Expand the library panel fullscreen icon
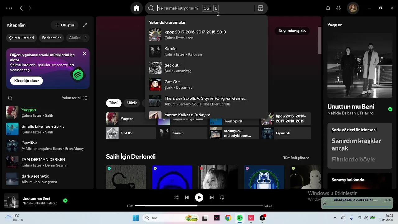This screenshot has height=224, width=398. coord(85,25)
